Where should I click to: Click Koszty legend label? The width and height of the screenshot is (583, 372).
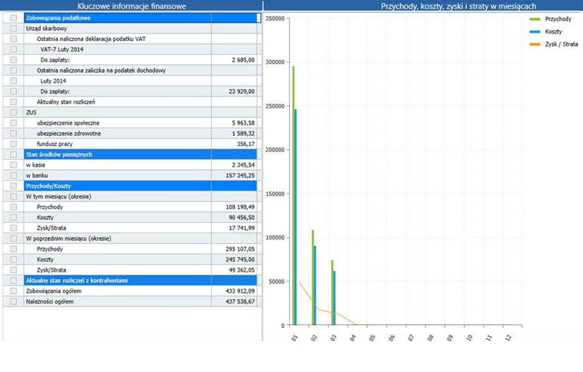coord(553,32)
